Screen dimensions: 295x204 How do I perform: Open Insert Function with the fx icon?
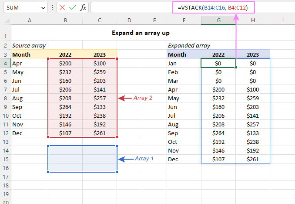coord(83,7)
